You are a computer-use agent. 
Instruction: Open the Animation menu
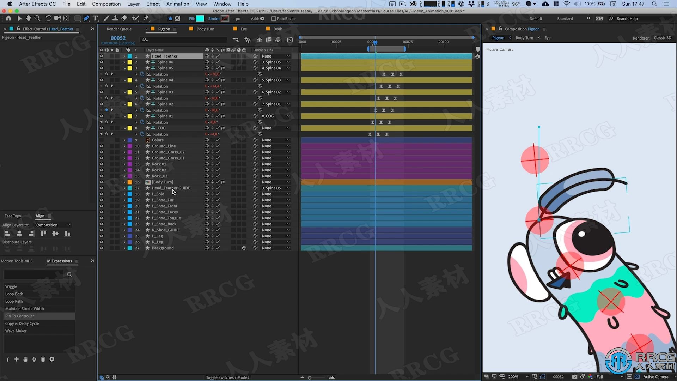coord(178,4)
